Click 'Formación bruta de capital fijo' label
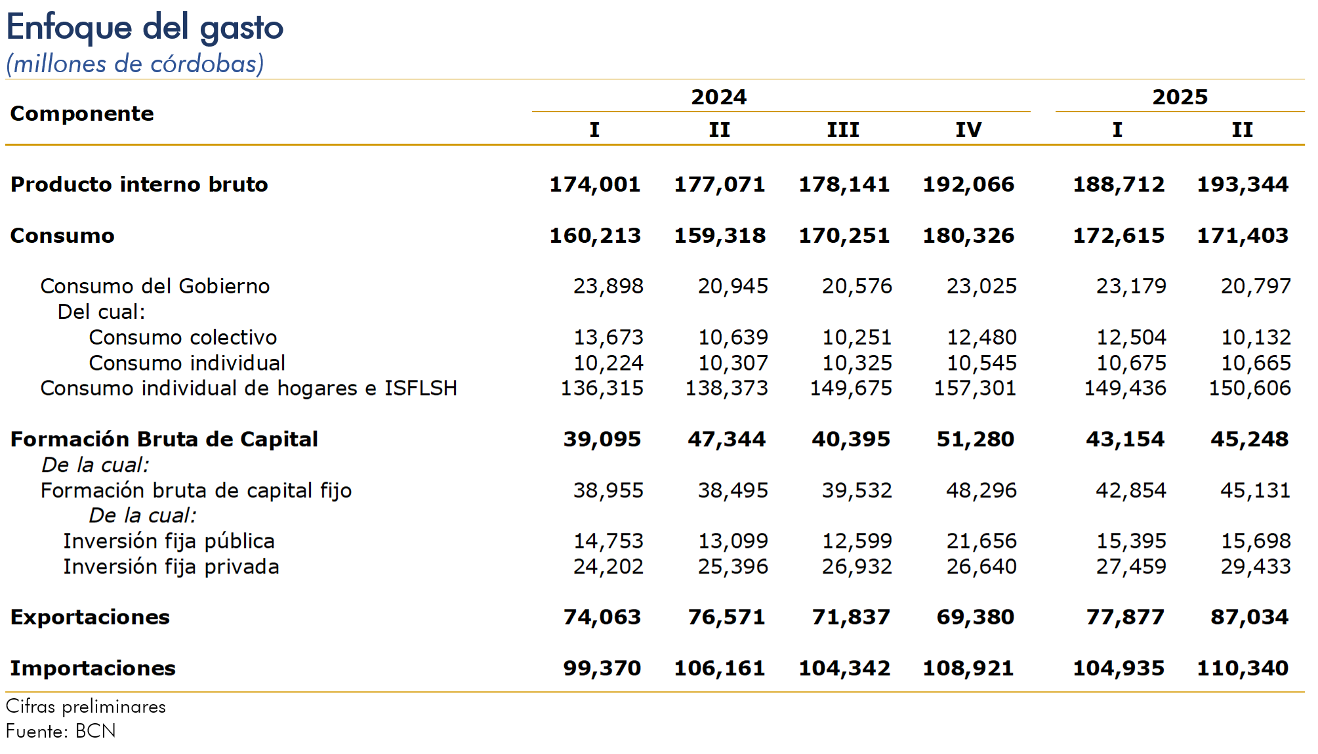The width and height of the screenshot is (1318, 754). tap(196, 490)
